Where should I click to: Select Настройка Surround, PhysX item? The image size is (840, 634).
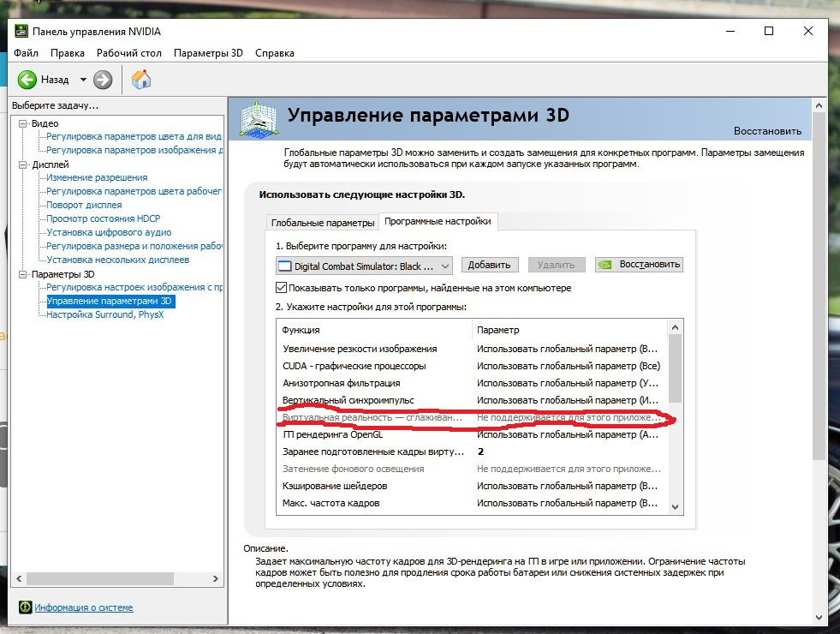tap(105, 314)
